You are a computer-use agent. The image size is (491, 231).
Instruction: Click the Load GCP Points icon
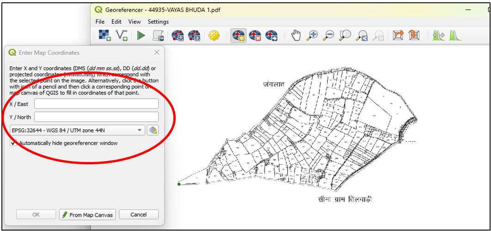point(178,36)
